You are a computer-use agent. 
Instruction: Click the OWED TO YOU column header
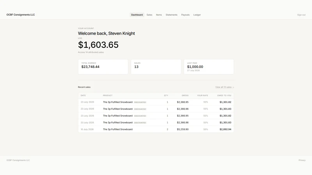(224, 95)
